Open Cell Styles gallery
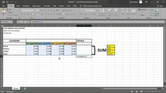Viewport: 166px width, 93px height. pyautogui.click(x=116, y=13)
